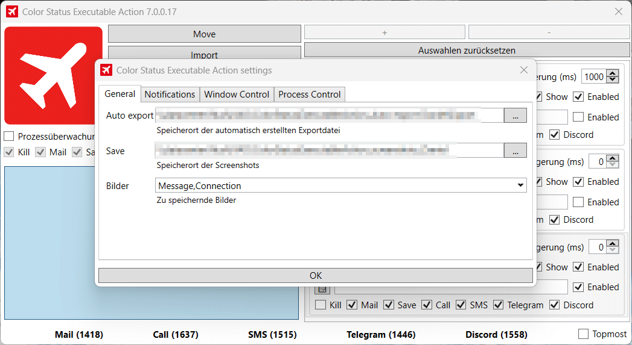Click the minus button in main window
This screenshot has width=632, height=345.
click(x=549, y=33)
